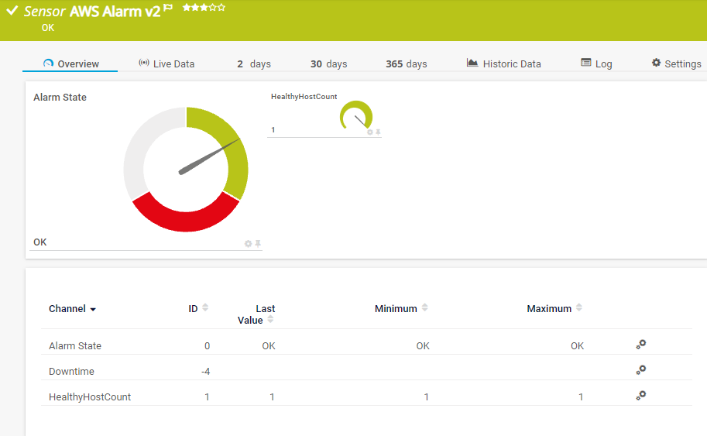Set priority rating to the first star
The height and width of the screenshot is (436, 707).
click(x=187, y=8)
